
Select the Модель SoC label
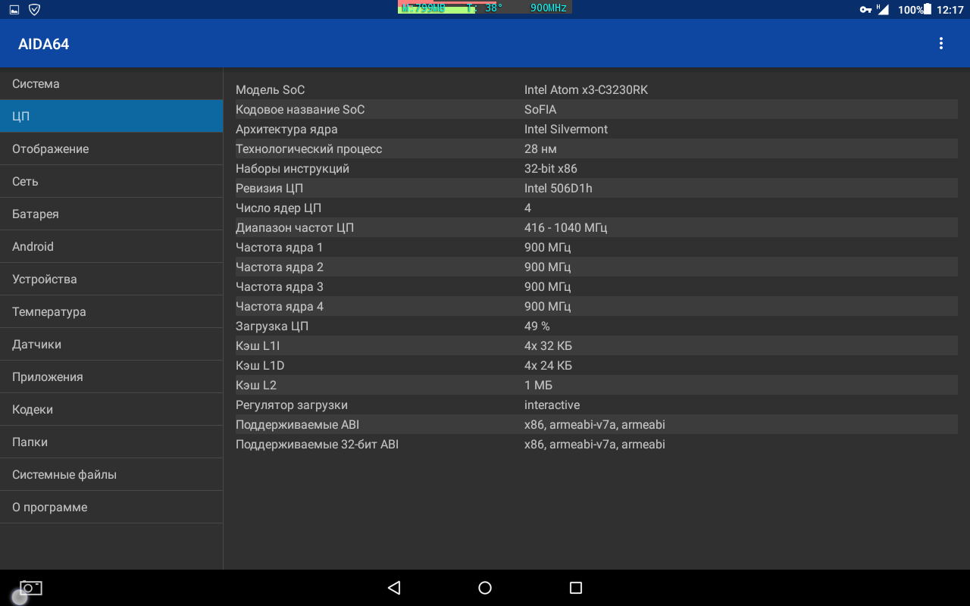(x=270, y=90)
